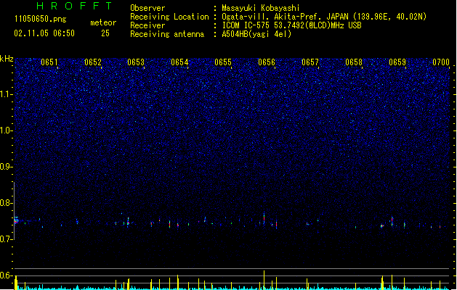Image resolution: width=457 pixels, height=290 pixels.
Task: Click the 1.0 kHz axis label
Action: (x=7, y=130)
